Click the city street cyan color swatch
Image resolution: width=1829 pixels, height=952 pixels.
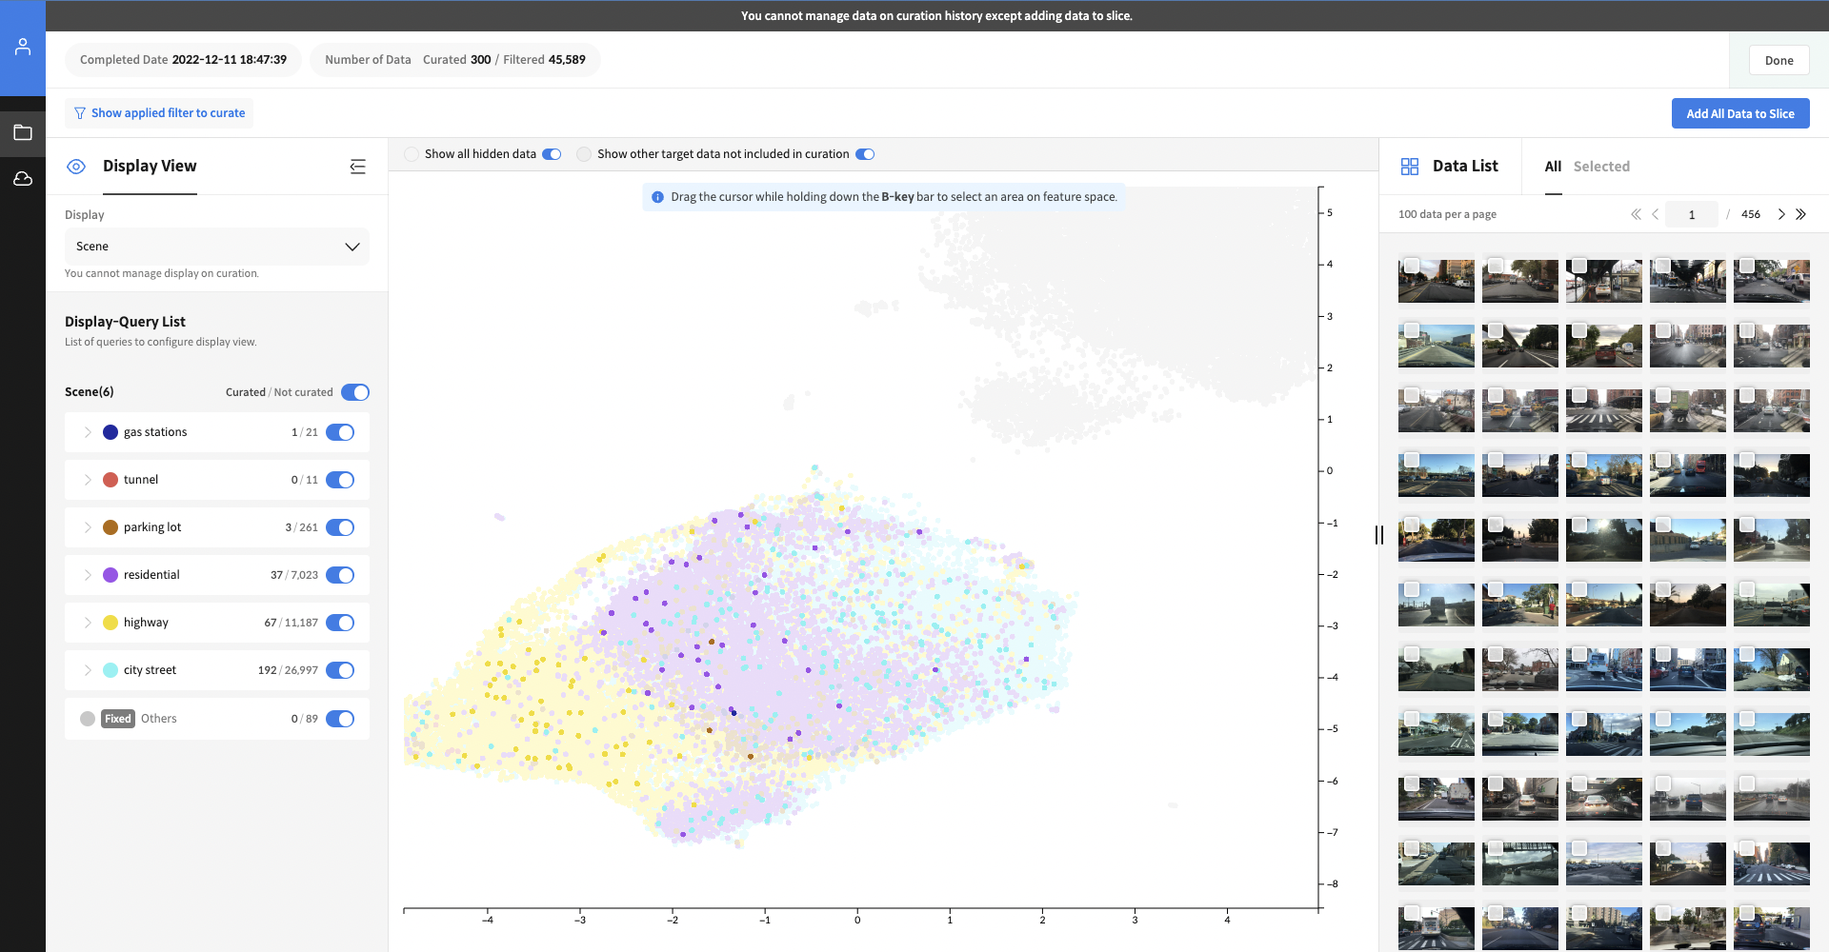[111, 670]
